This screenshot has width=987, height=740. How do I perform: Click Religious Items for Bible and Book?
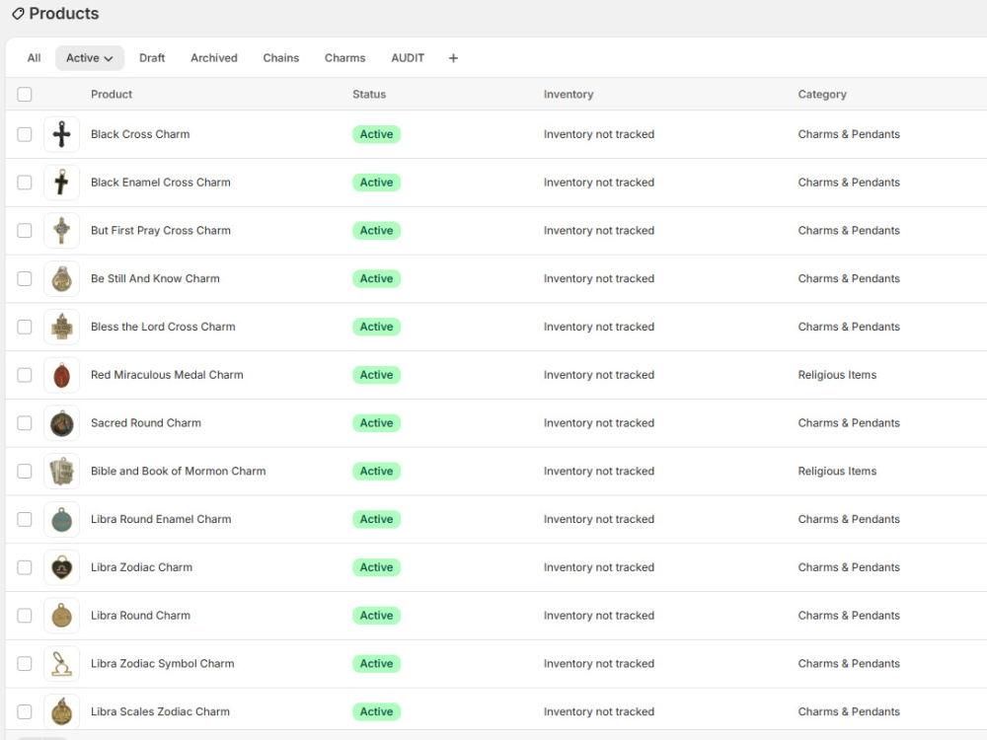[x=837, y=472]
